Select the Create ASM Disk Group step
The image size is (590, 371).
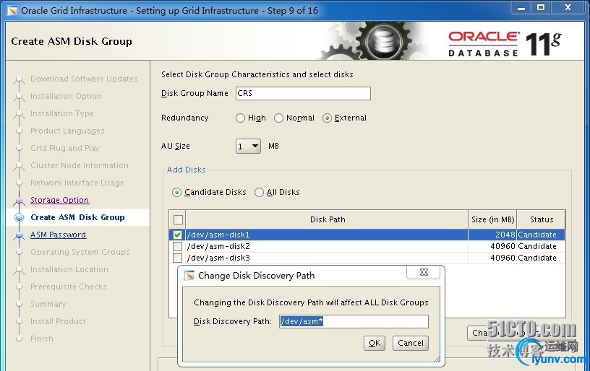click(77, 217)
